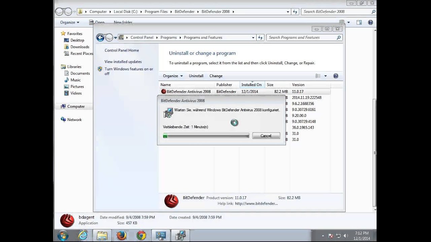Open Desktop in Explorer navigation pane
This screenshot has width=431, height=242.
pos(77,40)
